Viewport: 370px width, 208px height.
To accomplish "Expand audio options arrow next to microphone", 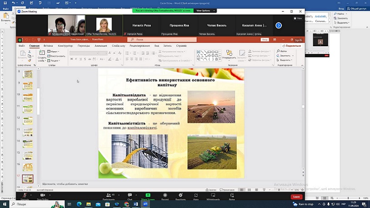I will 31,195.
